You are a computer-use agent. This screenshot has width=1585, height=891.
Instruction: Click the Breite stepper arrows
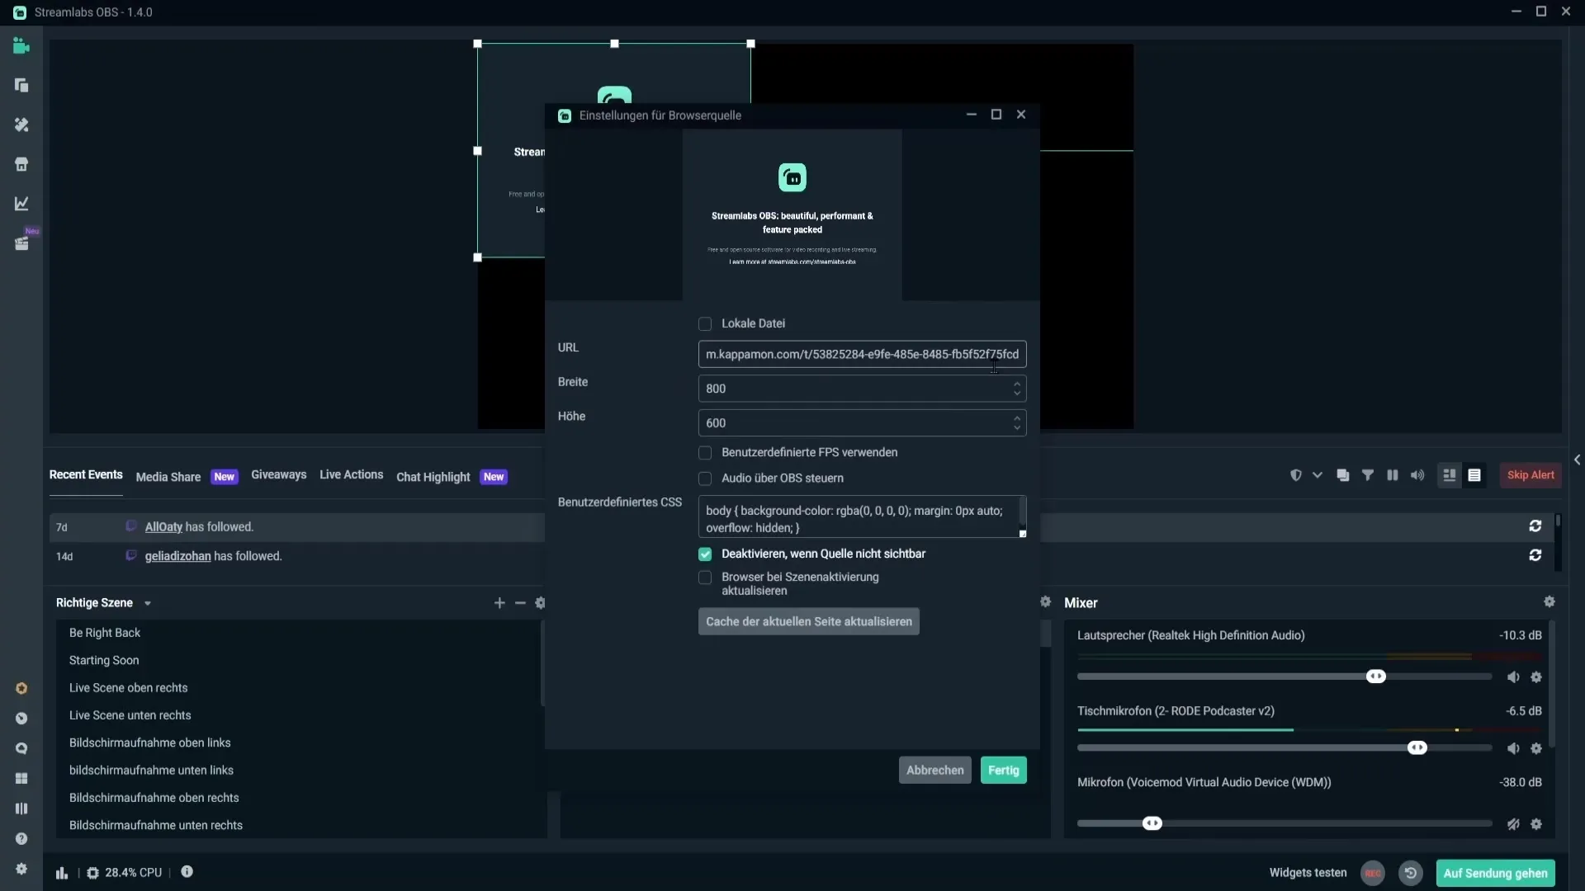coord(1017,389)
